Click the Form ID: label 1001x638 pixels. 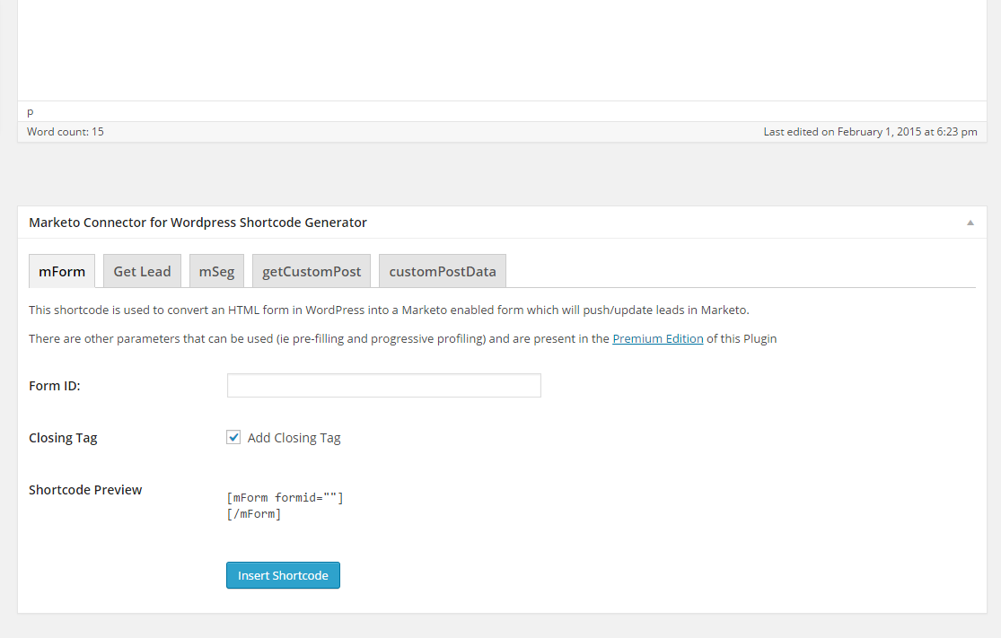coord(54,386)
